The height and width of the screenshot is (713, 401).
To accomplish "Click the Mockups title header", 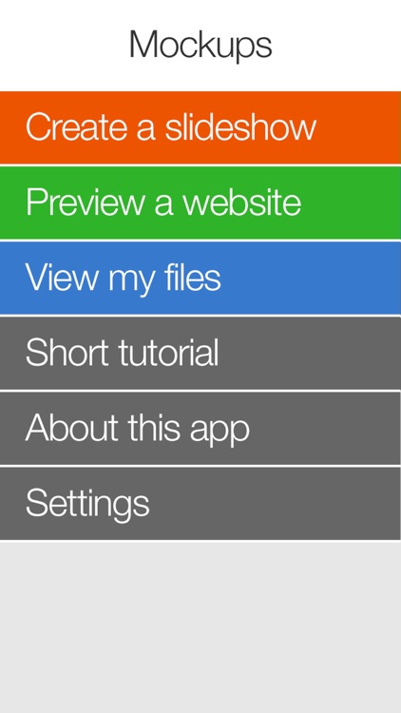I will [200, 44].
